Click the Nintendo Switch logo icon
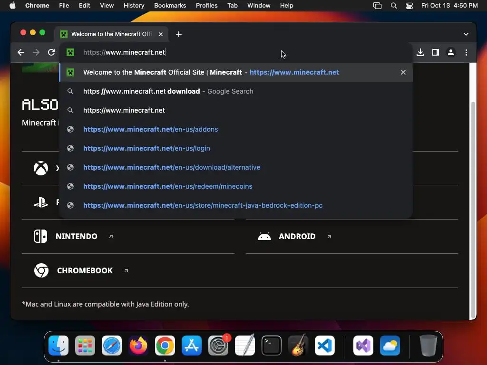 coord(40,236)
